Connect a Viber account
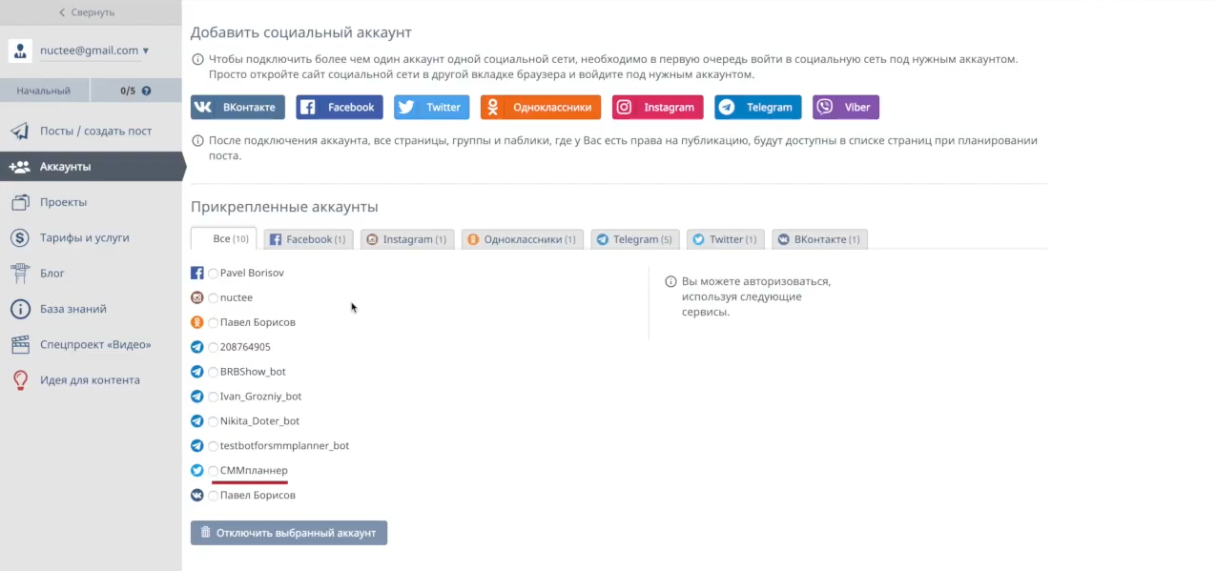1217x571 pixels. click(x=846, y=107)
